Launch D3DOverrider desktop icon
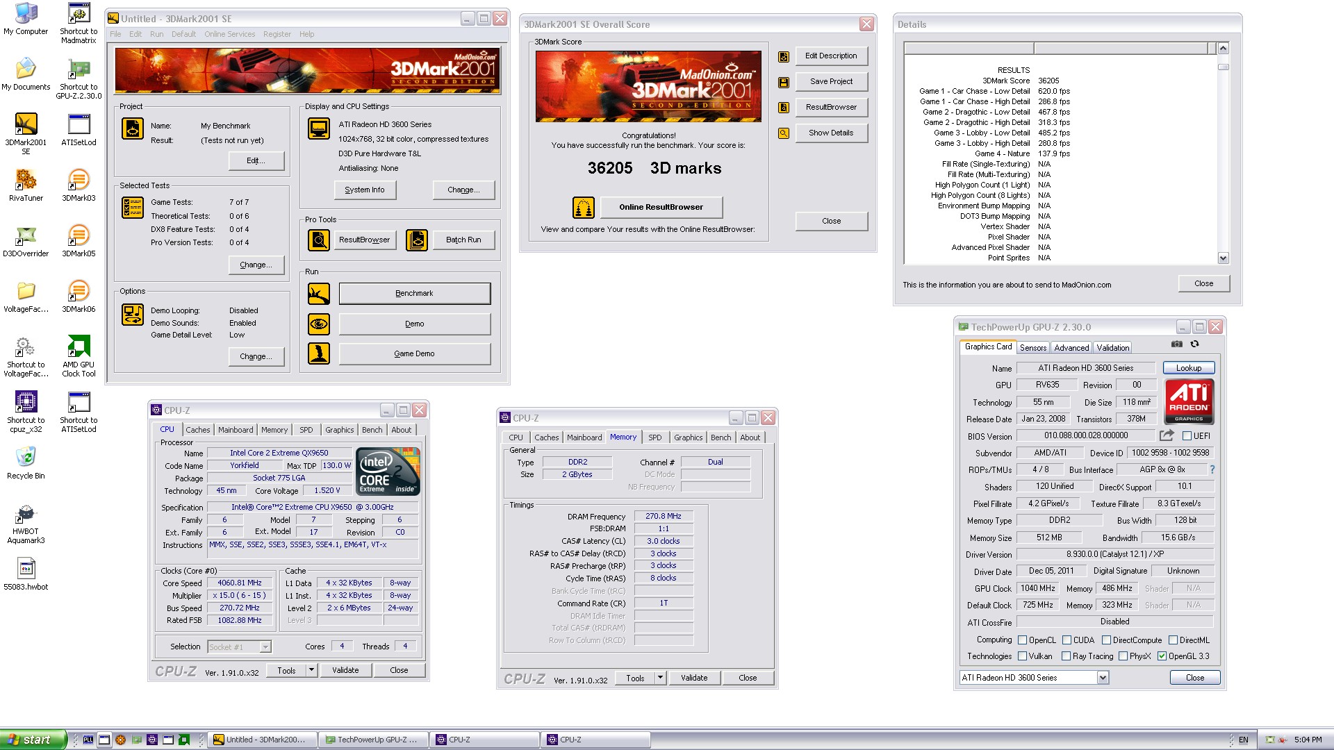This screenshot has height=750, width=1334. [26, 241]
